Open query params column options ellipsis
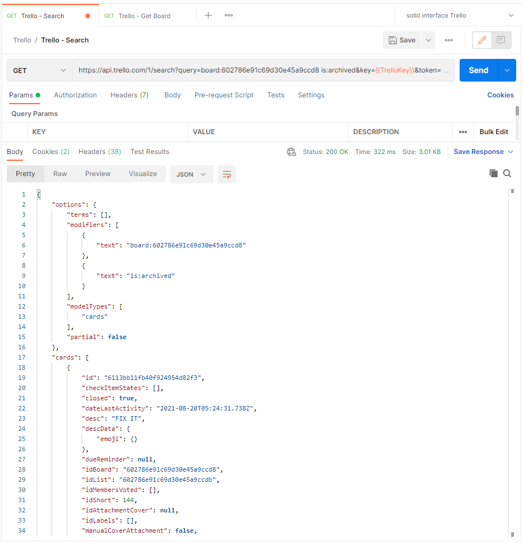The height and width of the screenshot is (543, 523). [x=463, y=132]
